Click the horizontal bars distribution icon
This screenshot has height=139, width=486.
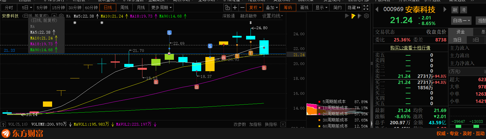pyautogui.click(x=347, y=16)
